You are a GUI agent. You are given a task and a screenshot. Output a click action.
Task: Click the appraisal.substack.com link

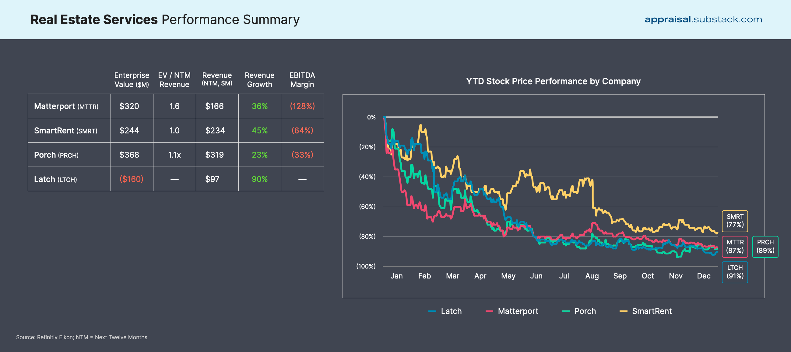[703, 19]
